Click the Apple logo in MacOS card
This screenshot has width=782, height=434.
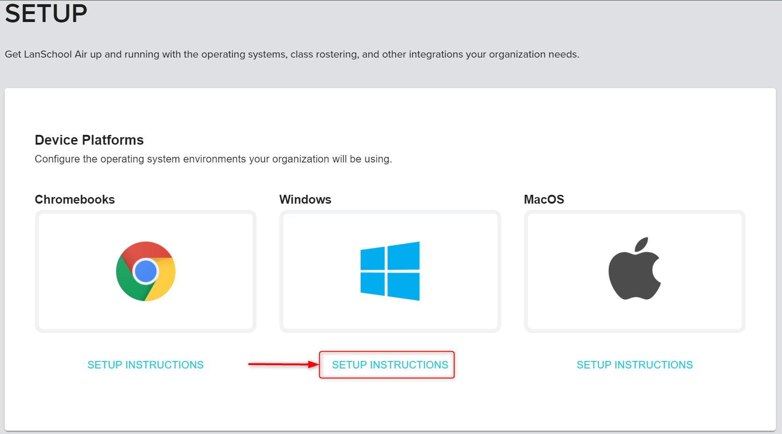tap(635, 268)
